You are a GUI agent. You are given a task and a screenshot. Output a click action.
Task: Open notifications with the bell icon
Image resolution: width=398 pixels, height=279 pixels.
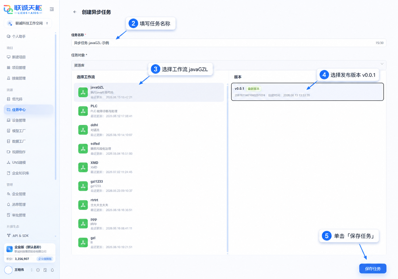click(52, 270)
